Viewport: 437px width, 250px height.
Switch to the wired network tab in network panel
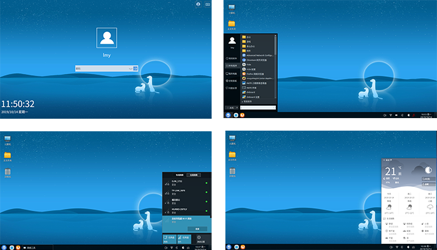pos(180,175)
